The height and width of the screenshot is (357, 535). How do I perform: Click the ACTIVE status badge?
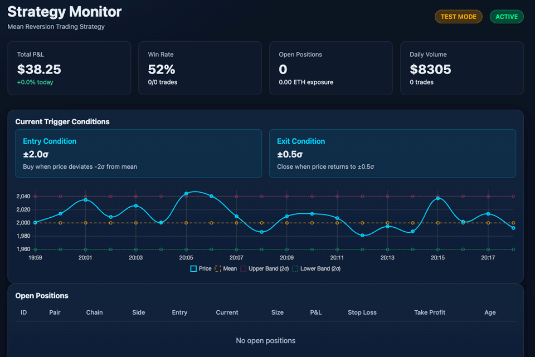pos(507,17)
